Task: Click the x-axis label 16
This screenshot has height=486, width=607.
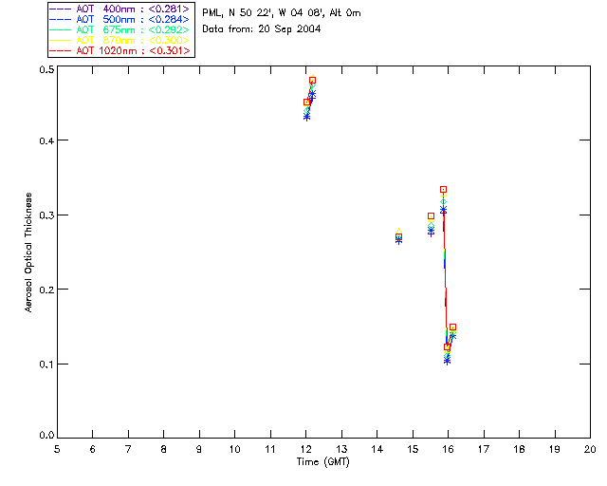Action: tap(449, 449)
